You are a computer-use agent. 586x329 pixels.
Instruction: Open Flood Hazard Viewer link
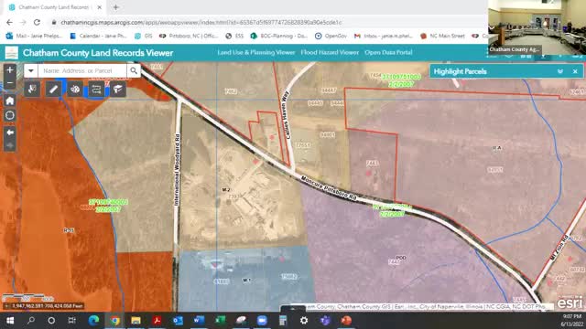click(x=330, y=53)
